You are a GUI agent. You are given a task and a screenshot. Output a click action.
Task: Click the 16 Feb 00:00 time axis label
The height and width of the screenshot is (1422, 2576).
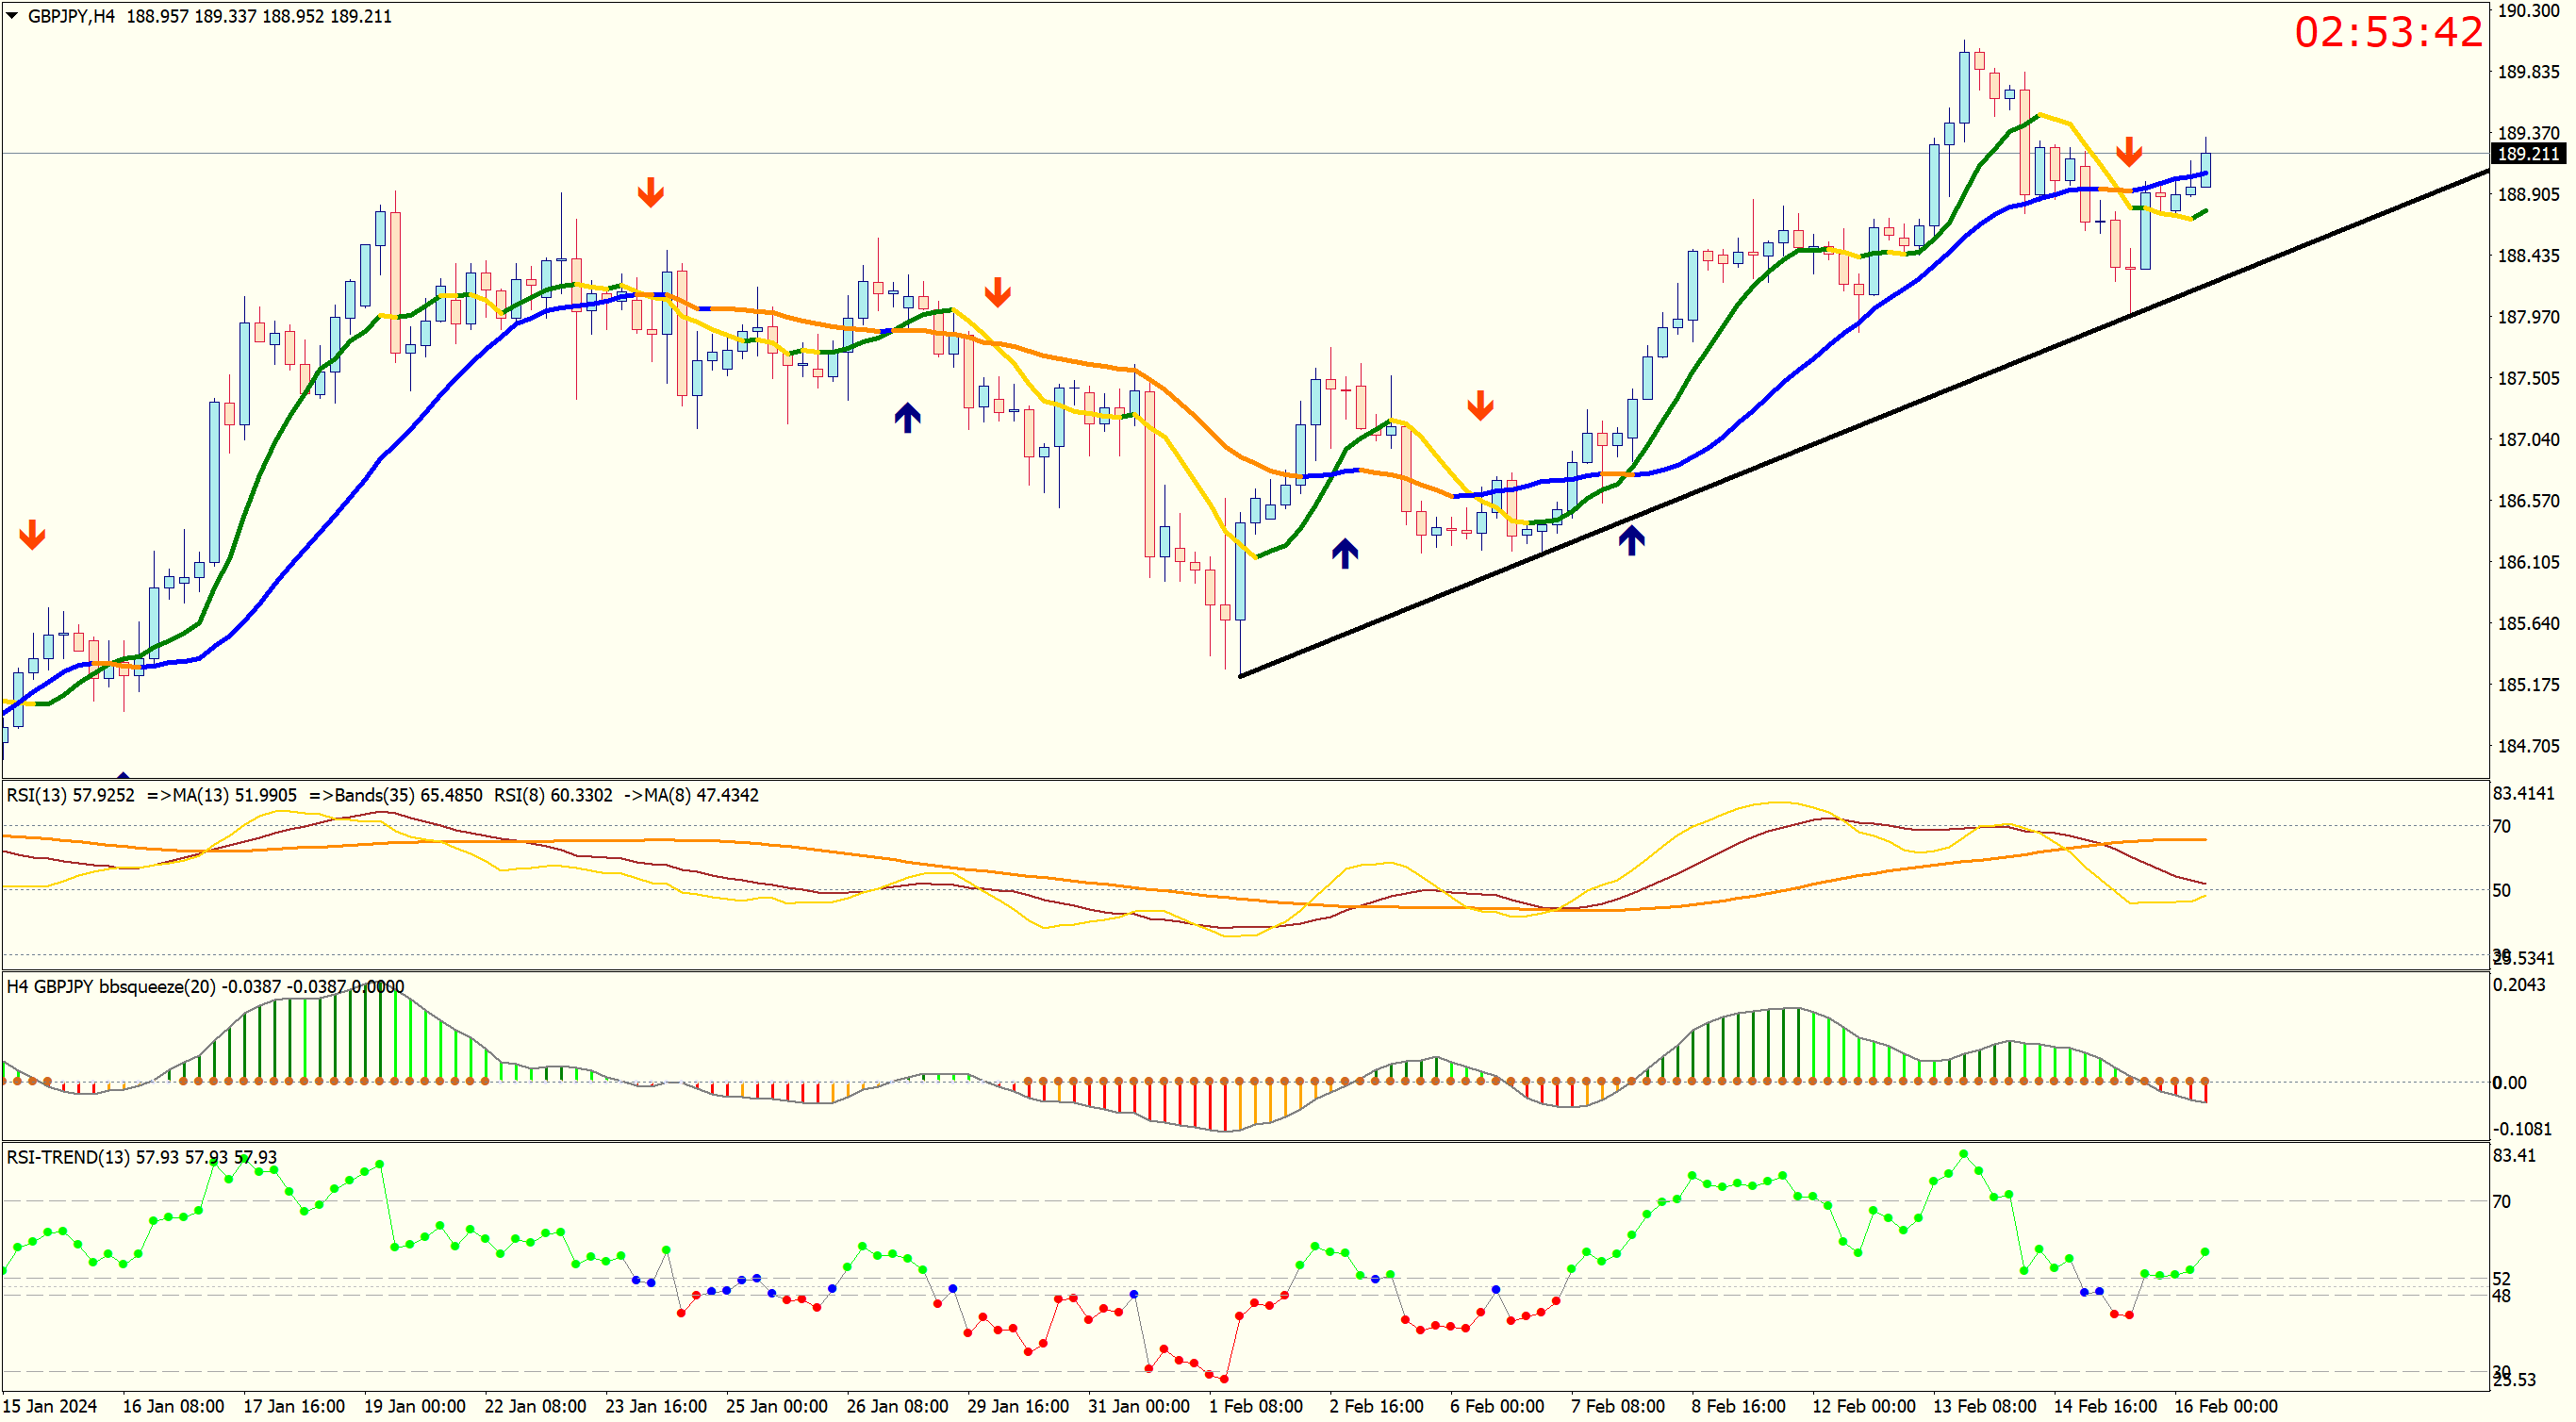(x=2225, y=1406)
